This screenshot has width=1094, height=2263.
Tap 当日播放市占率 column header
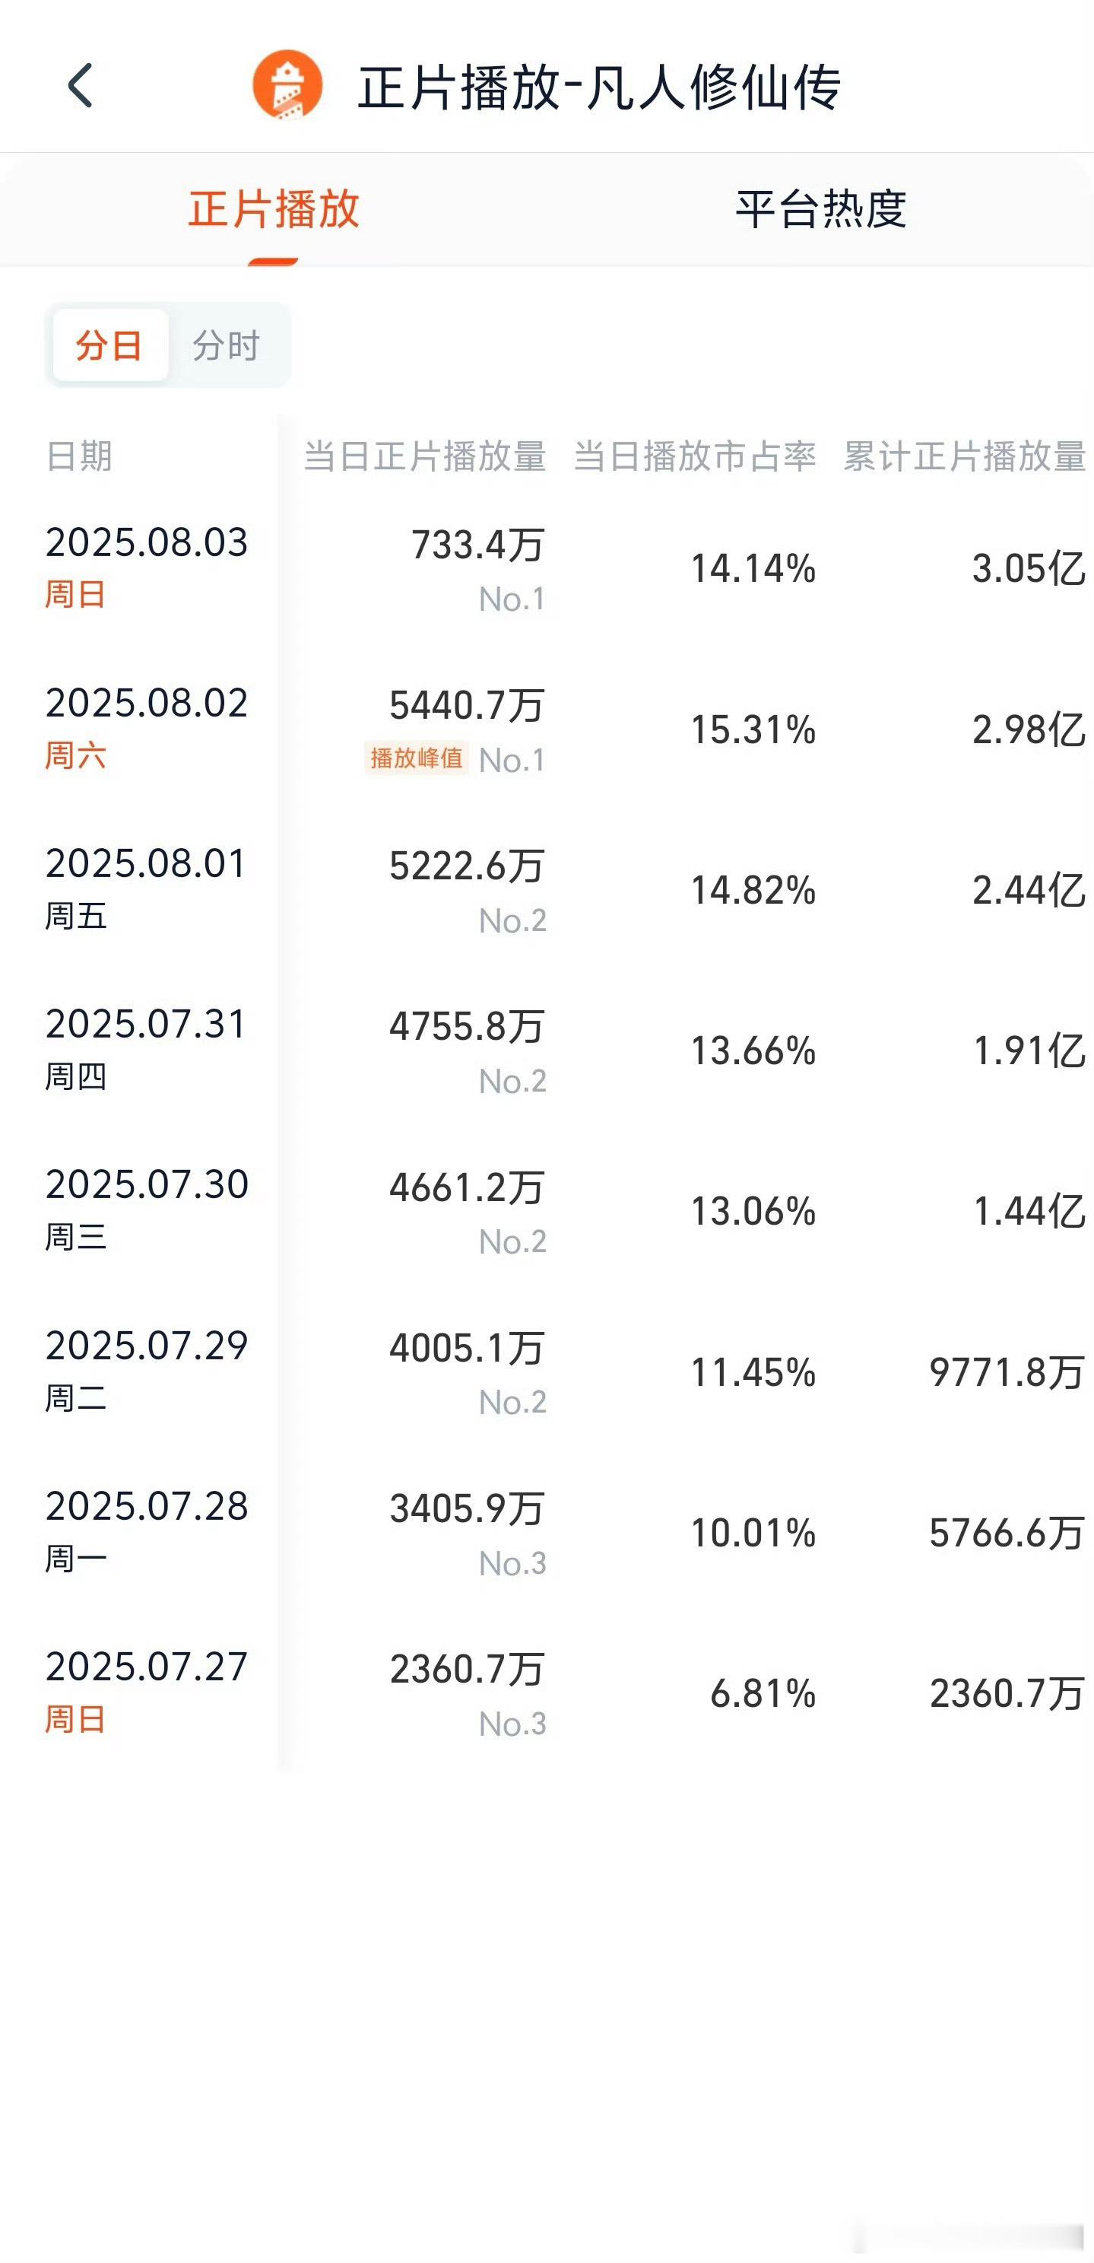coord(695,457)
